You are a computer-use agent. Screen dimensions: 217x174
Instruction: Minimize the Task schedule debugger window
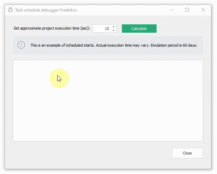[172, 10]
